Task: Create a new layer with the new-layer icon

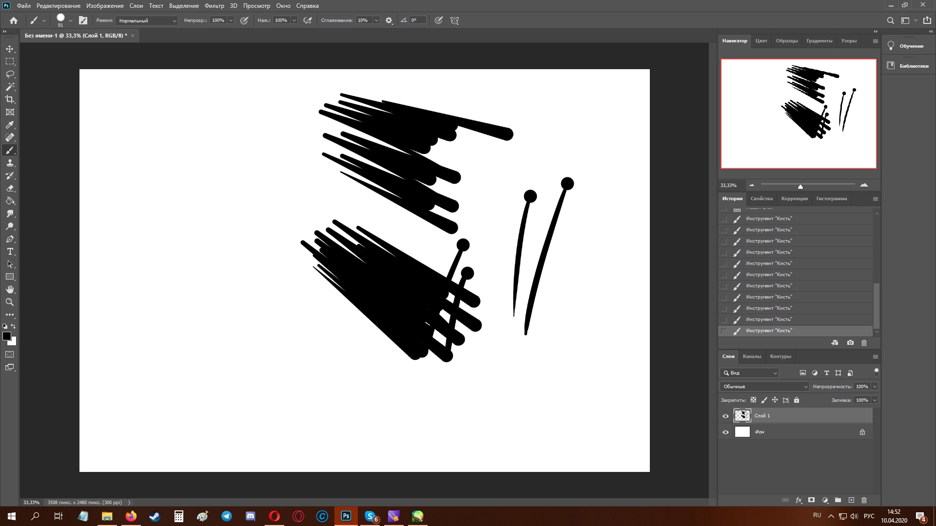Action: (x=851, y=500)
